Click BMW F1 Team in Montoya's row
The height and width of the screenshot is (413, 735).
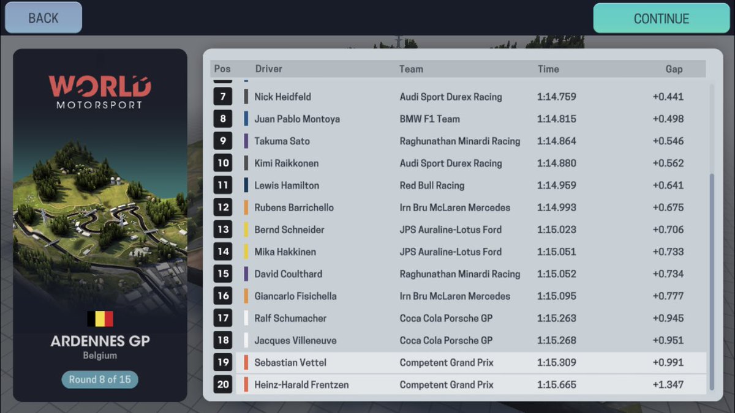[x=430, y=119]
